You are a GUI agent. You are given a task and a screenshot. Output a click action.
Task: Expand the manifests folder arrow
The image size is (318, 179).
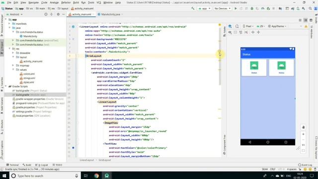(x=9, y=24)
